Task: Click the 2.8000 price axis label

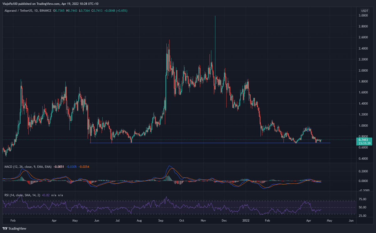Action: tap(363, 27)
